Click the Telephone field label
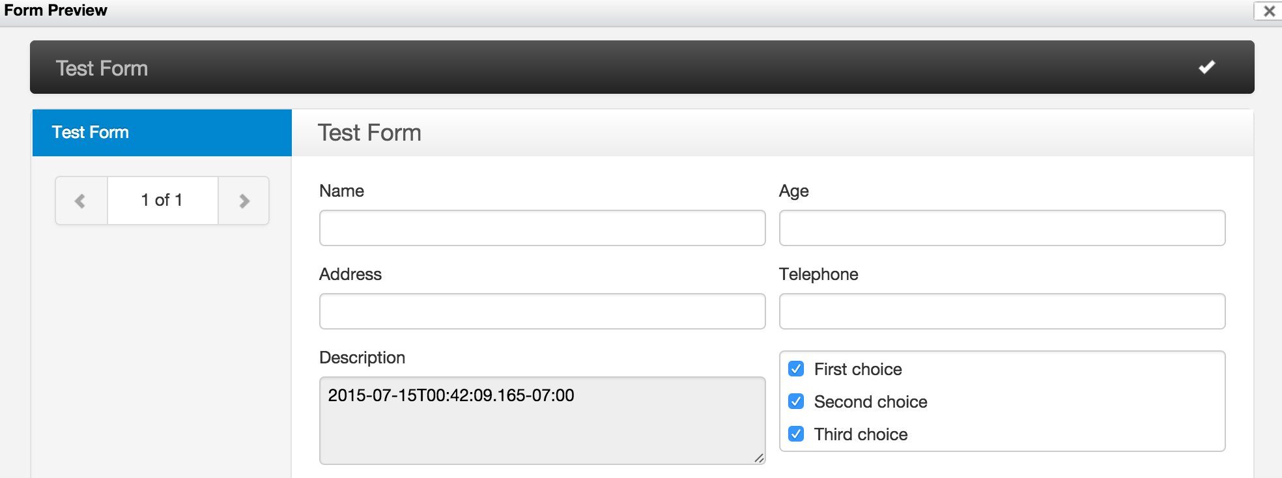 coord(818,274)
